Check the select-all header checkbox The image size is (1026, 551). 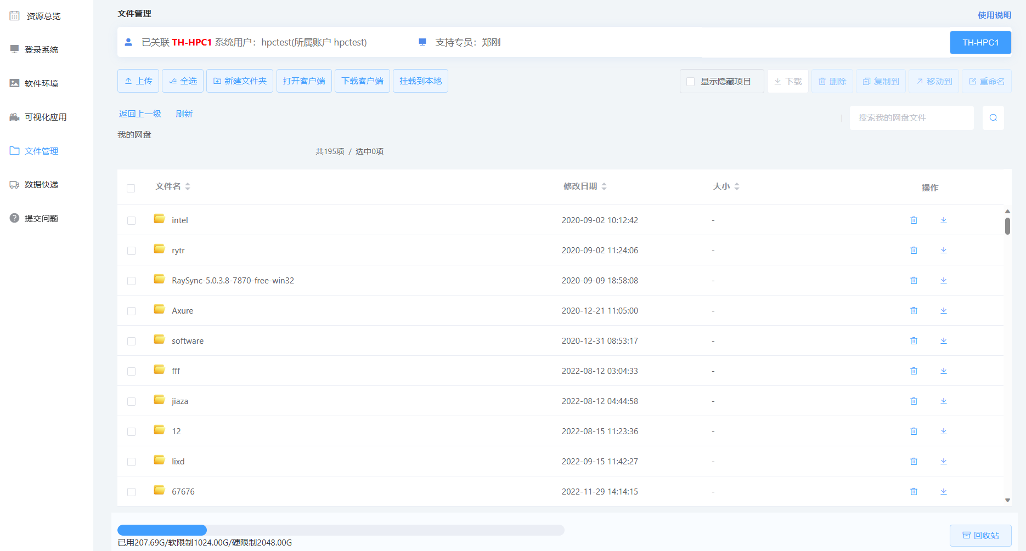pyautogui.click(x=131, y=188)
